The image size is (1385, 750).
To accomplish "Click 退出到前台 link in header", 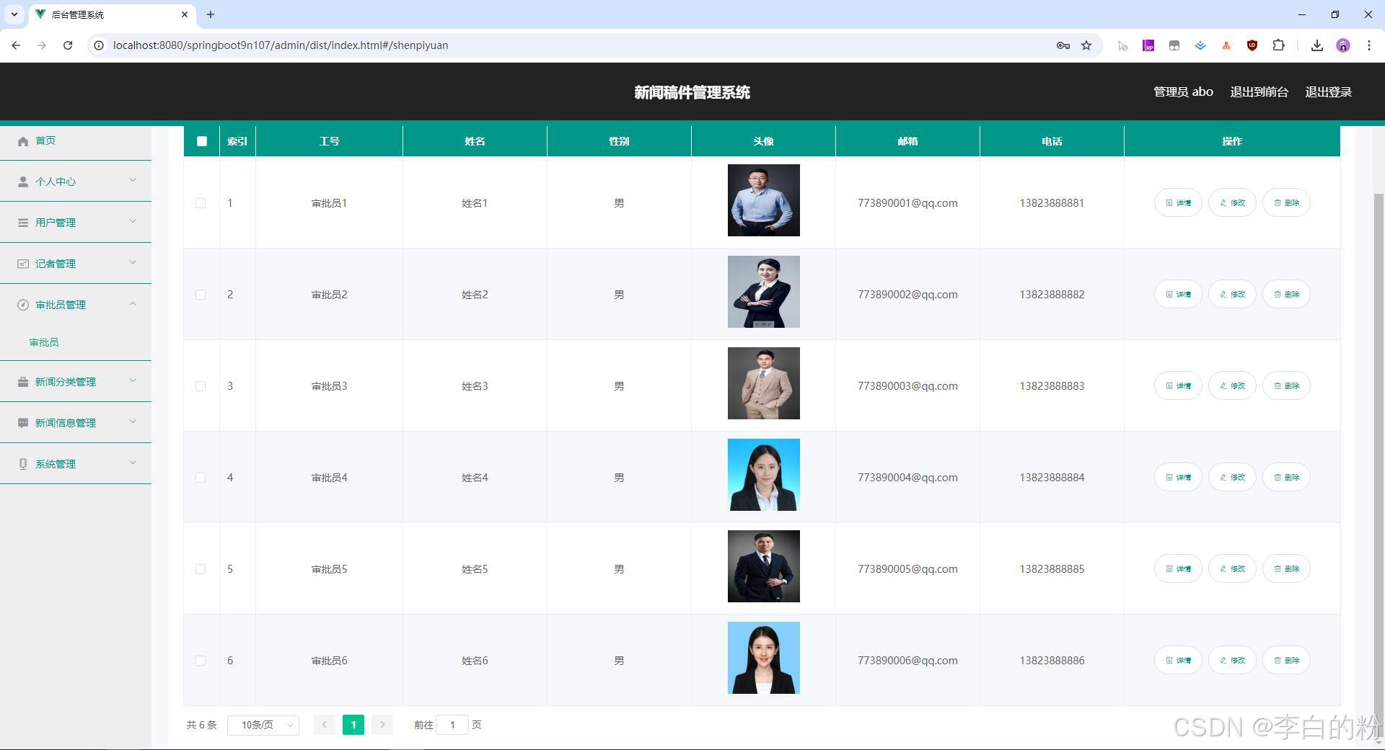I will [x=1259, y=91].
